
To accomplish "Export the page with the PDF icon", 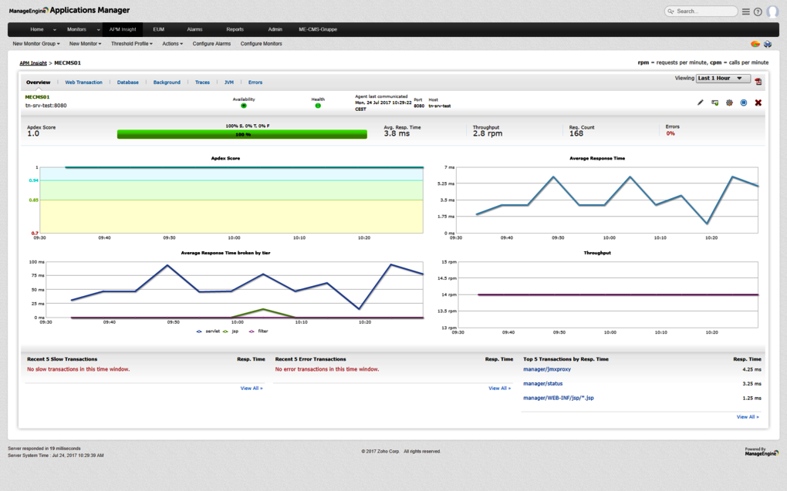I will pos(758,81).
